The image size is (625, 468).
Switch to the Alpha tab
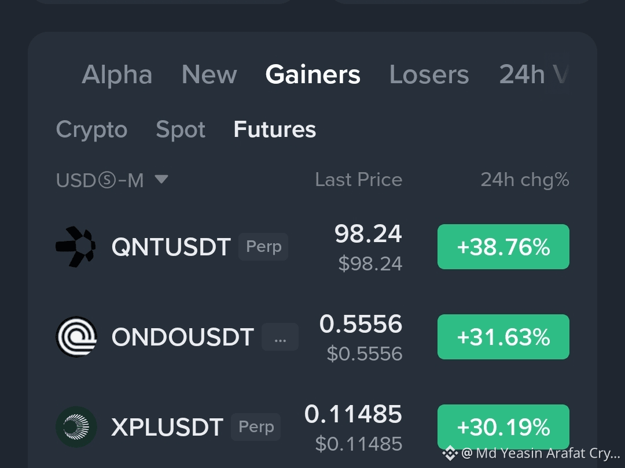point(117,75)
